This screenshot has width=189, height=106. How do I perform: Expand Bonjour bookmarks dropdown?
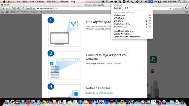15,12
